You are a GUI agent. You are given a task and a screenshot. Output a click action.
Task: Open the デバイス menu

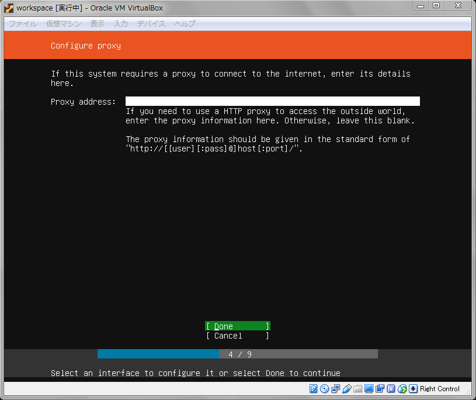click(151, 24)
